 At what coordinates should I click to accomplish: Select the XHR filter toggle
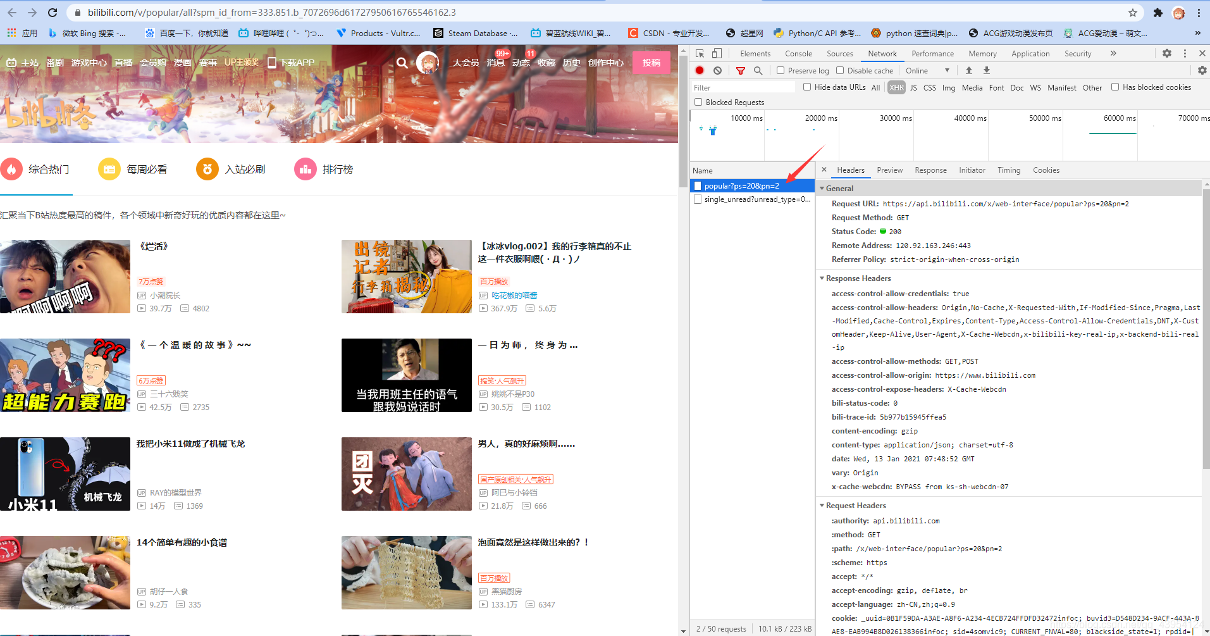coord(896,87)
